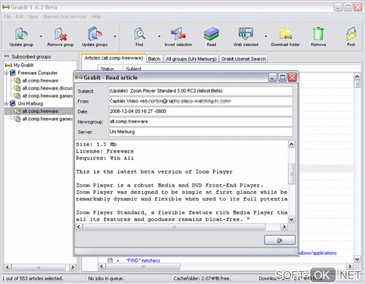Select highlighted alt.comp.freeware under Uni Marburg

pyautogui.click(x=36, y=111)
